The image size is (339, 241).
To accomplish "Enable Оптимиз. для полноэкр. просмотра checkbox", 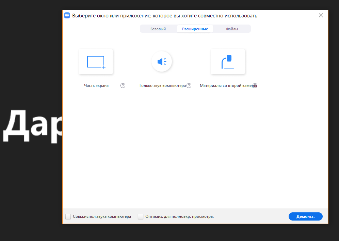I will point(141,216).
